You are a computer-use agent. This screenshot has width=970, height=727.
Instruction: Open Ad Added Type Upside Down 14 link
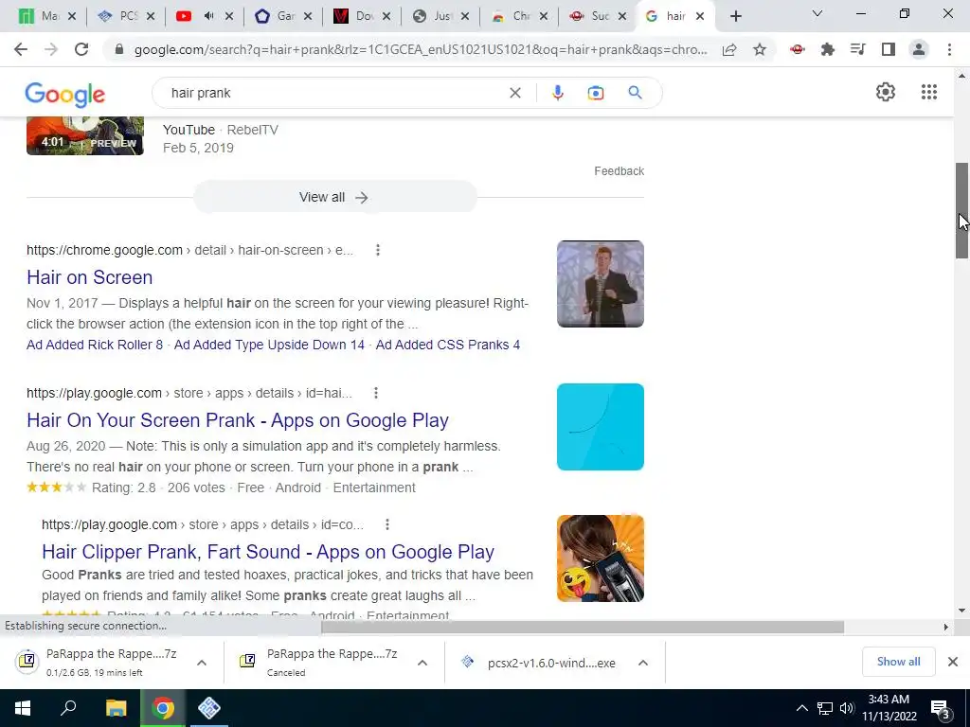pos(269,345)
